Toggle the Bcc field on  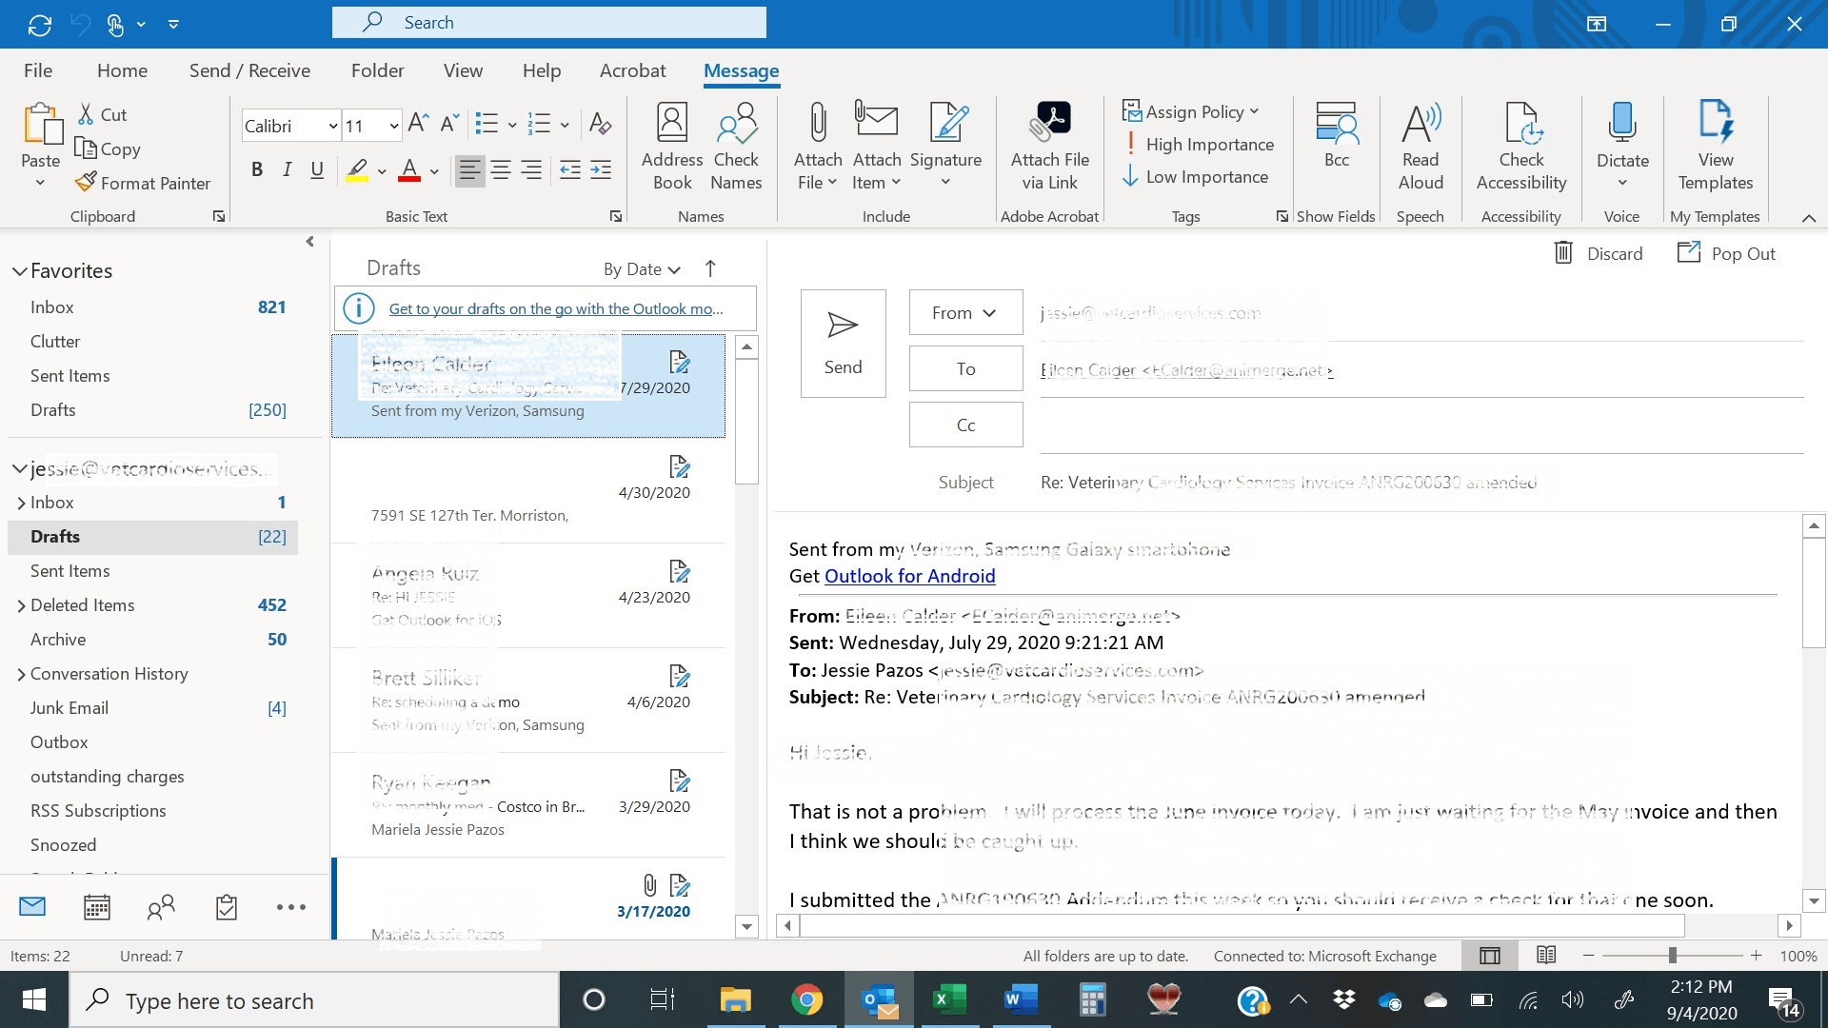tap(1336, 124)
